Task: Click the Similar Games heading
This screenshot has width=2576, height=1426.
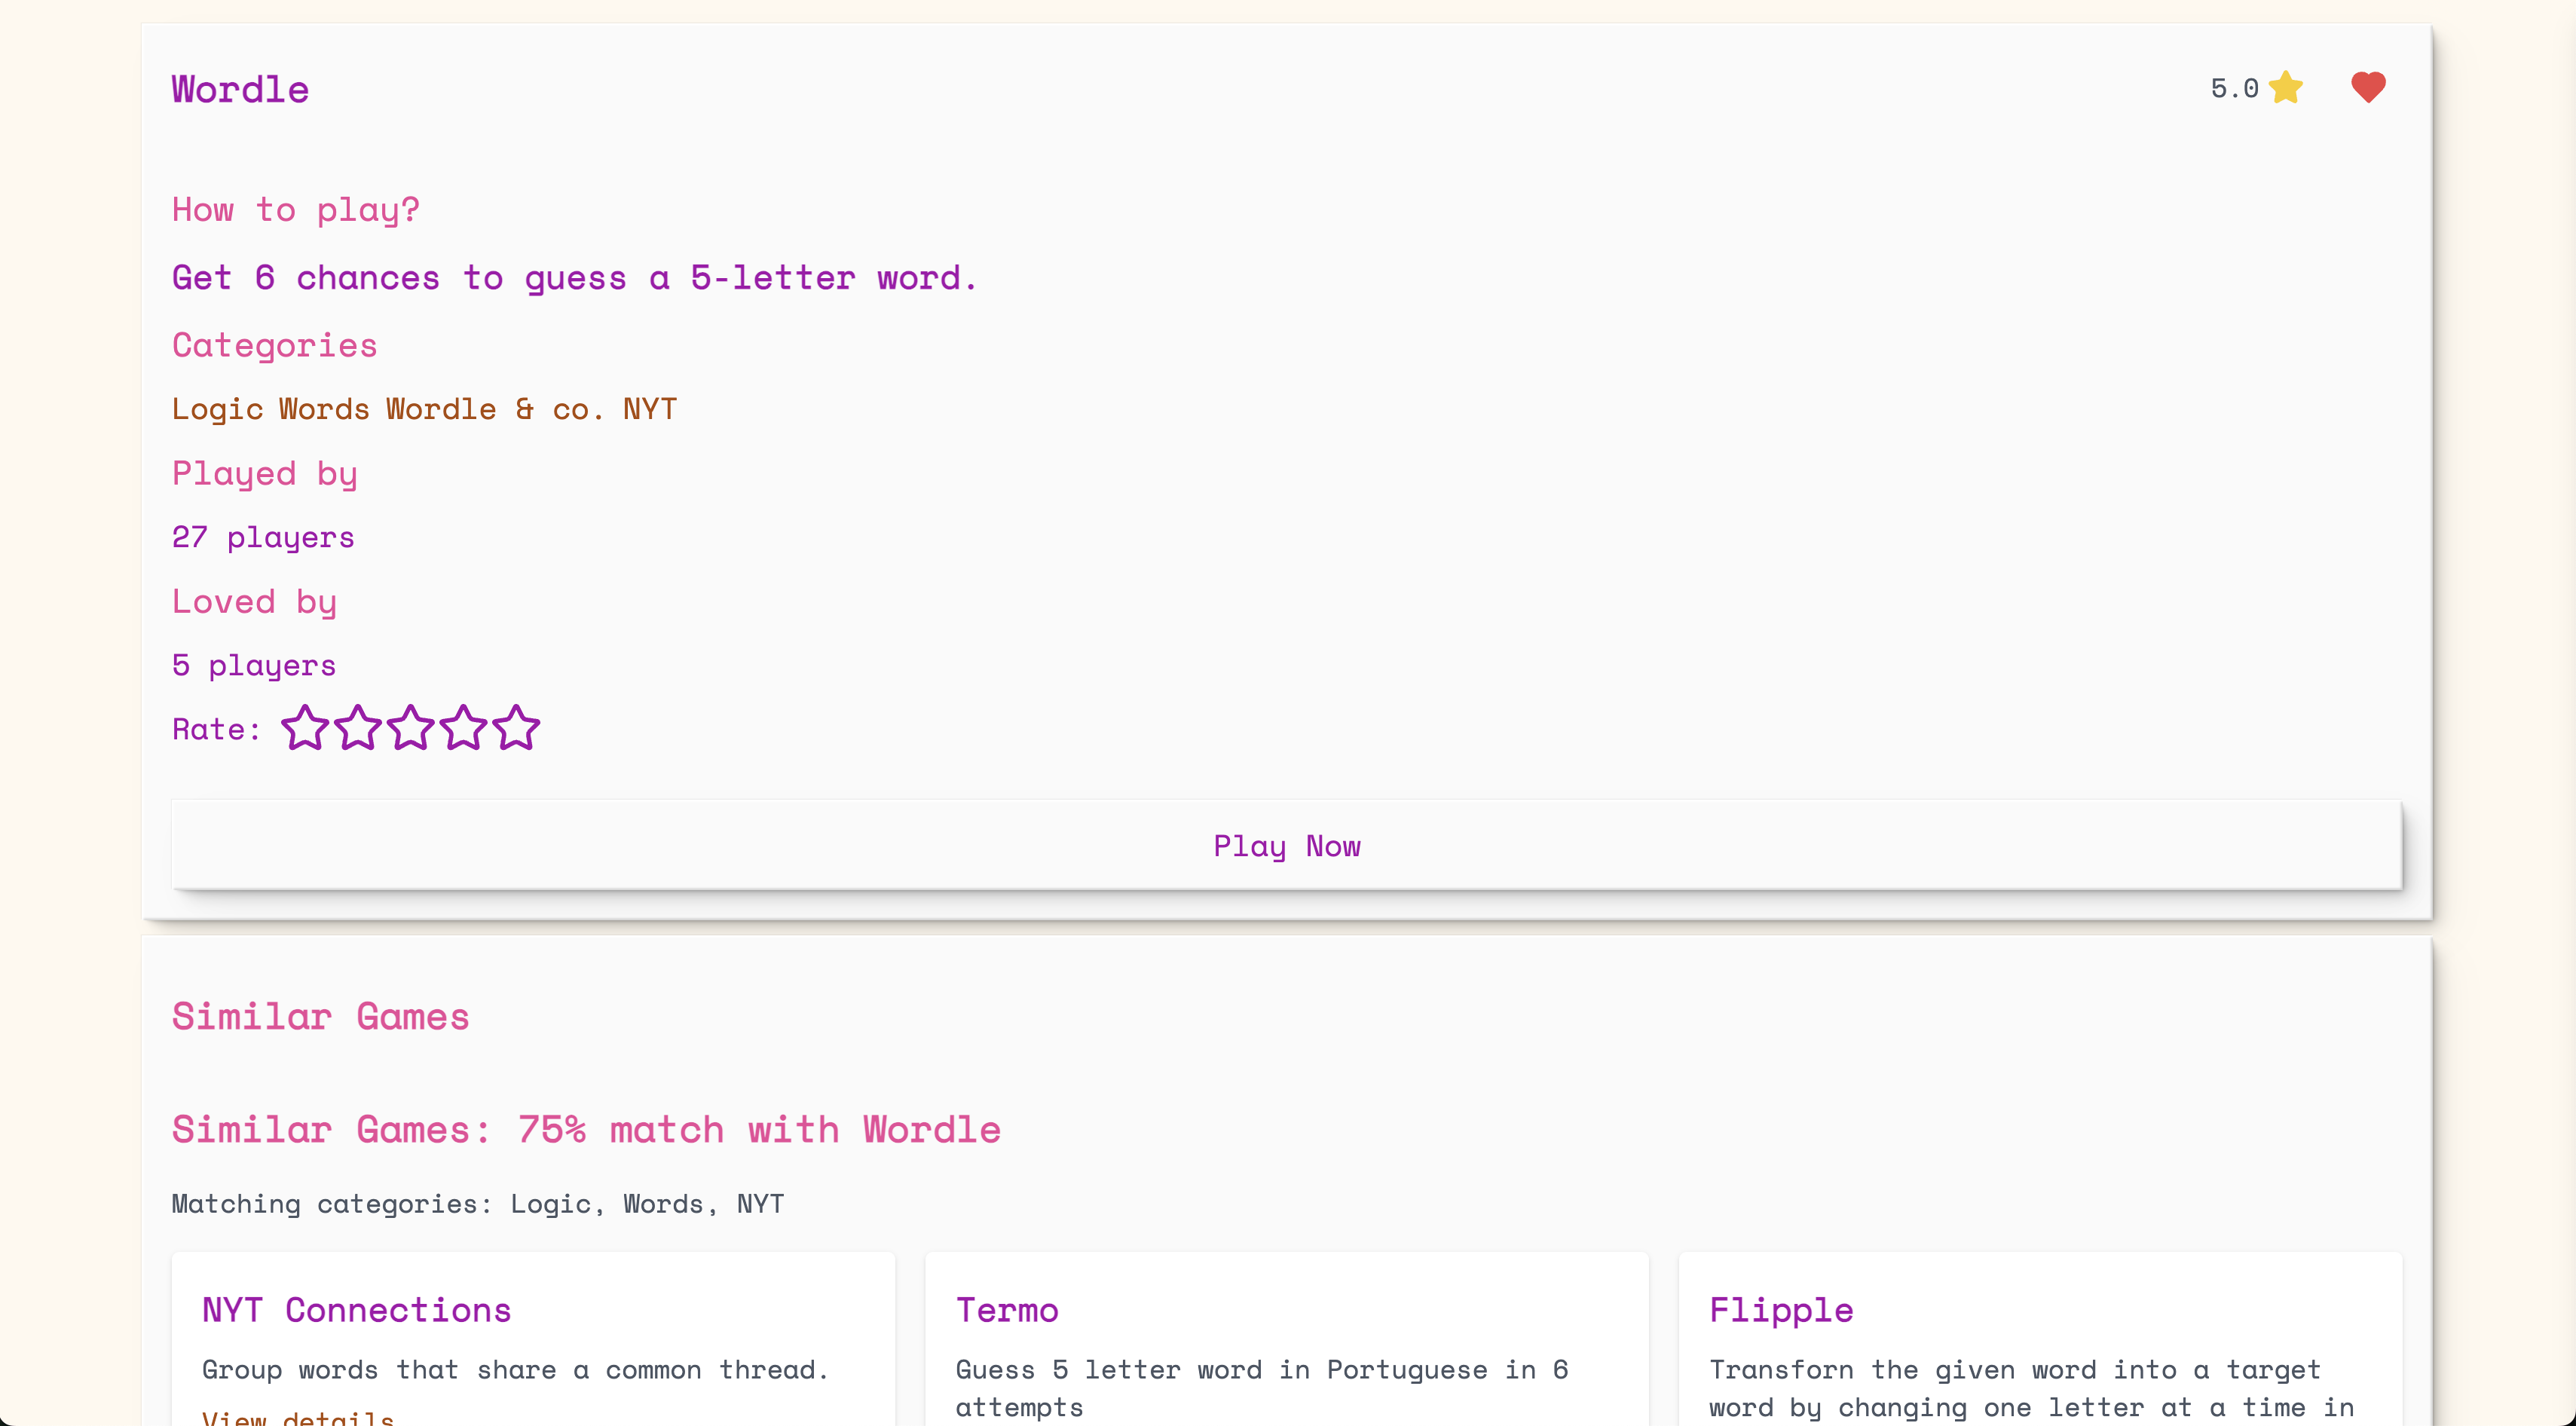Action: [320, 1017]
